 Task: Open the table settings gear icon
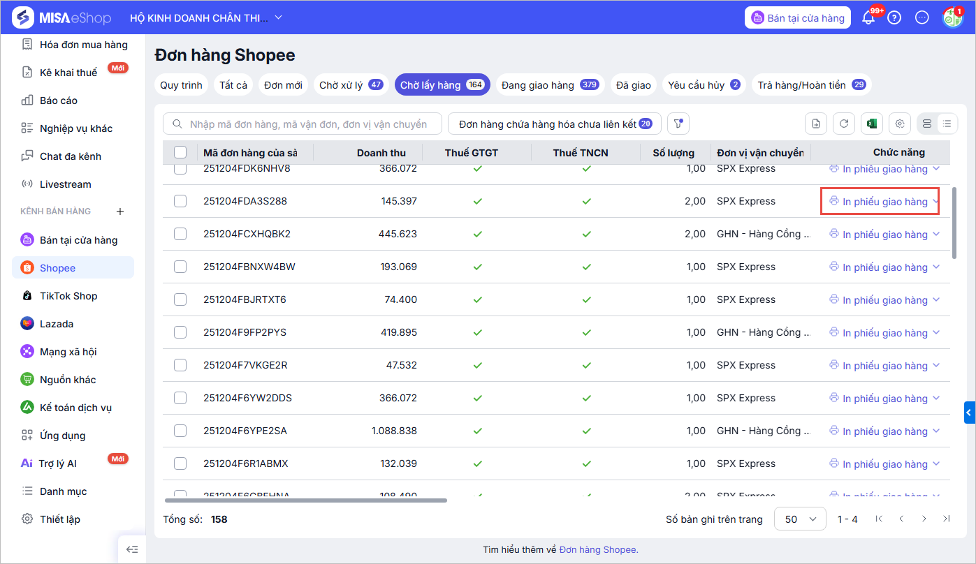(x=900, y=124)
